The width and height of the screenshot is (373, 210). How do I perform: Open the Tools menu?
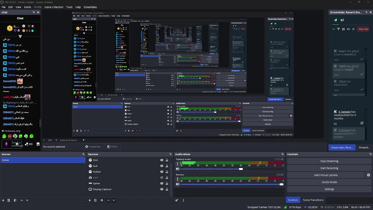coord(69,7)
